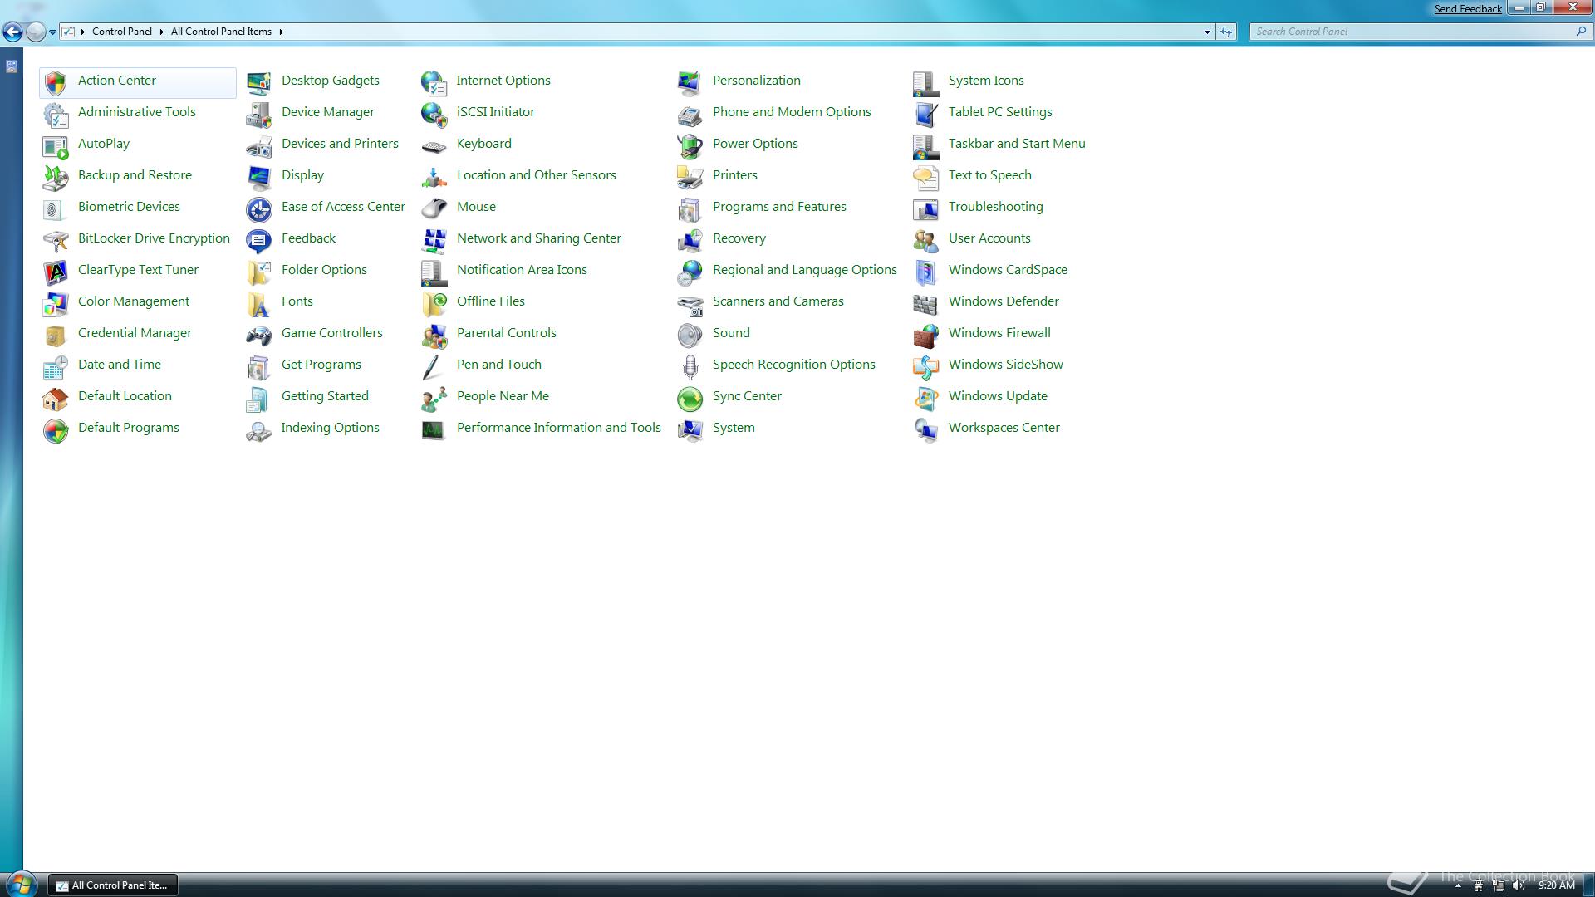The width and height of the screenshot is (1595, 897).
Task: Open the address bar history dropdown
Action: coord(1207,32)
